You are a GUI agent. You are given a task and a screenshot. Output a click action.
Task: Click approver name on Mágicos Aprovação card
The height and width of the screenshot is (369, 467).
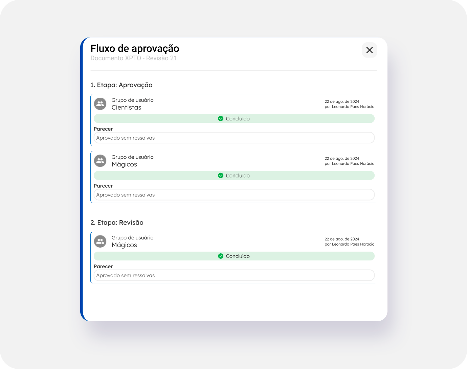coord(353,164)
